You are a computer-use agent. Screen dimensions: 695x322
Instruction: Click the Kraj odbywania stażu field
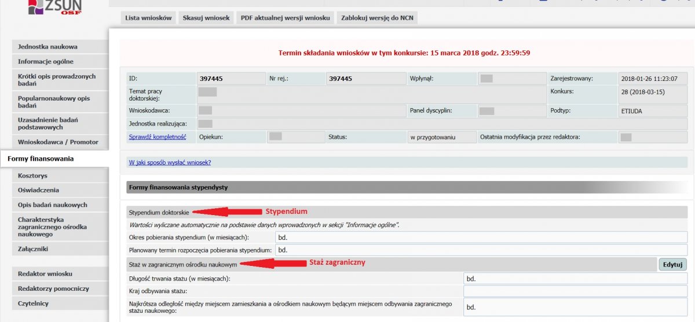[575, 291]
